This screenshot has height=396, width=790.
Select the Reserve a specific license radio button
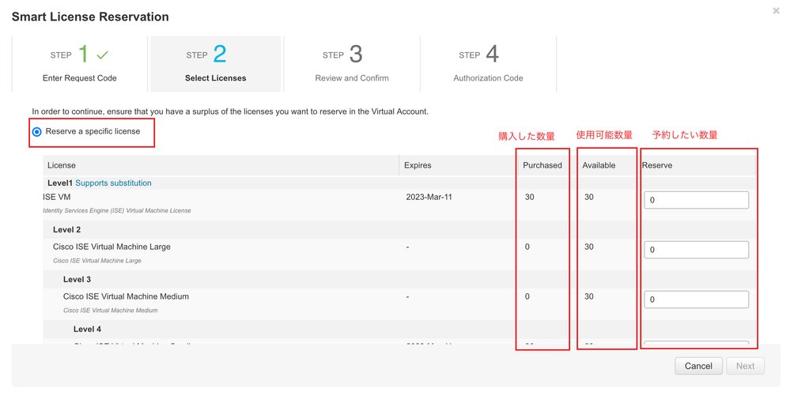pos(37,132)
